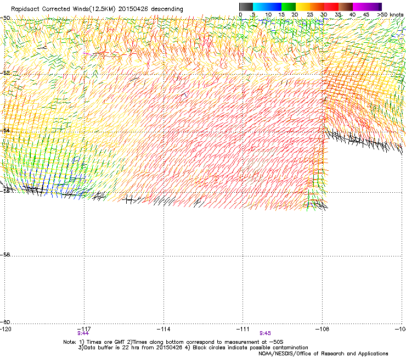Pick the blue 10-15 knots legend swatch

click(274, 7)
